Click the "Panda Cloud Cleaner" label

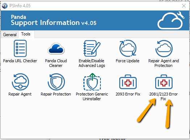56,63
